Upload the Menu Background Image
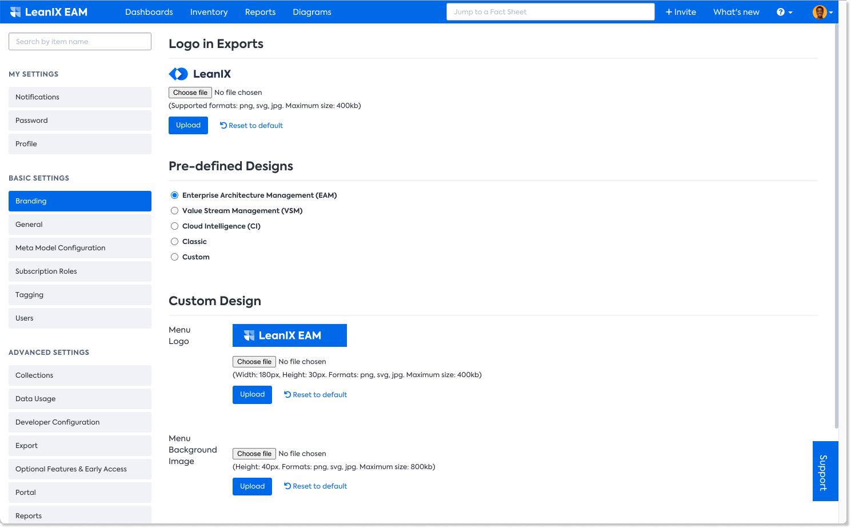The image size is (851, 528). click(252, 486)
